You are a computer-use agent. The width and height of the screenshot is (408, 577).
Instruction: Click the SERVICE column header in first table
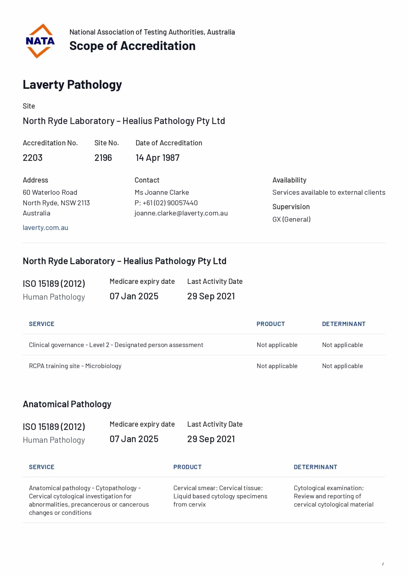(41, 324)
